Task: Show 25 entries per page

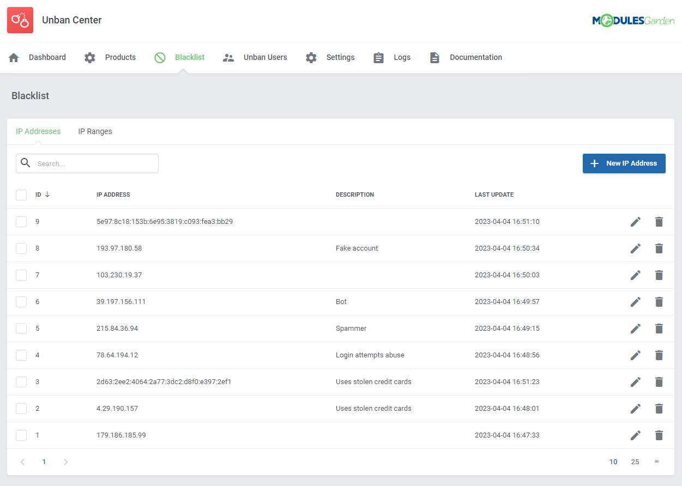Action: [635, 462]
